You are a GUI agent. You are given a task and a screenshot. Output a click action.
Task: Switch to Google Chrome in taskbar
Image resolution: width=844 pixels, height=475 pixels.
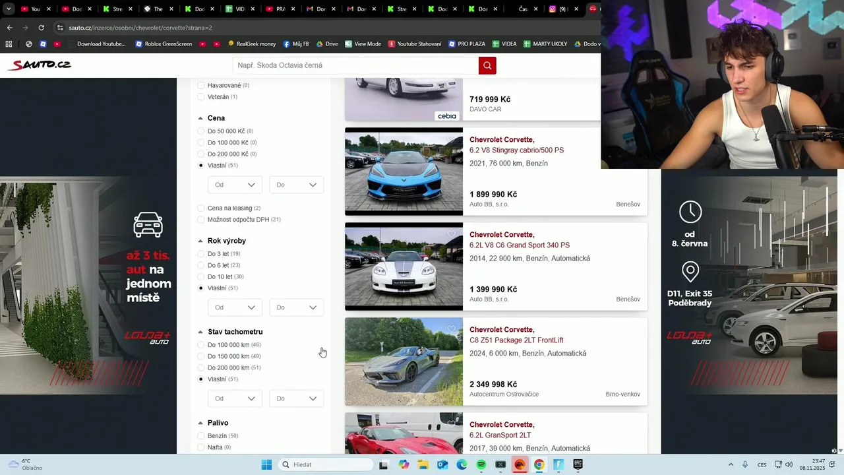[539, 464]
